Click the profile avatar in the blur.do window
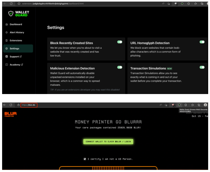 point(205,105)
